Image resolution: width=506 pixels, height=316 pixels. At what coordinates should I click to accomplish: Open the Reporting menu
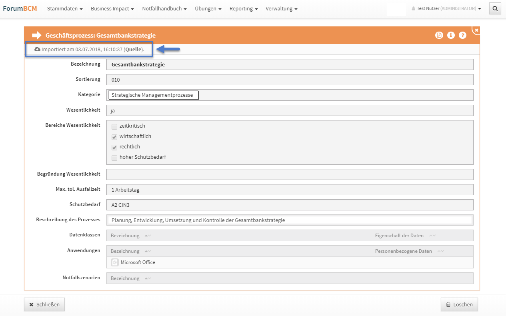(243, 9)
